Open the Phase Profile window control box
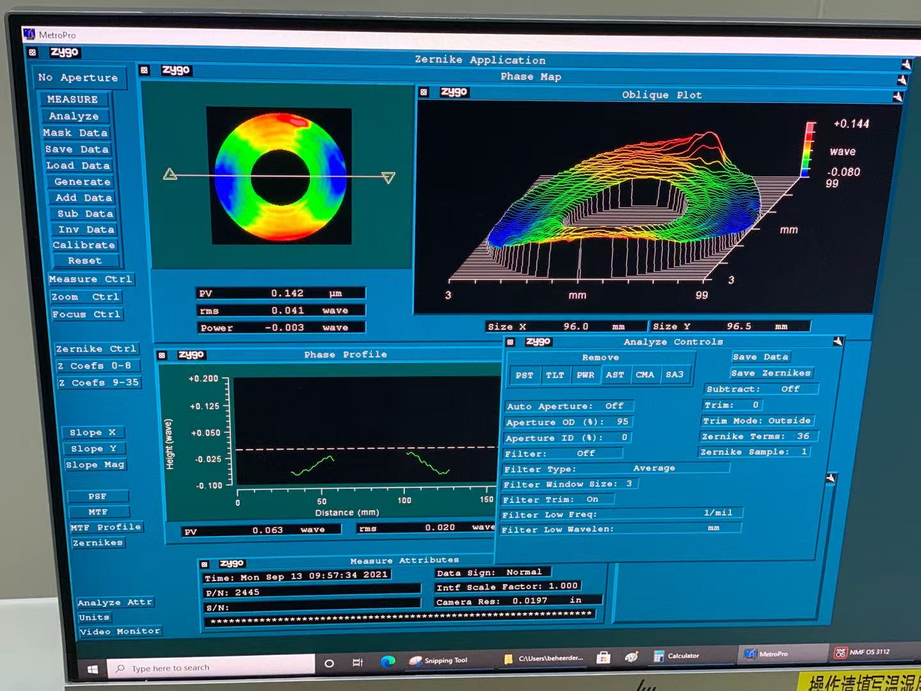This screenshot has width=921, height=691. (x=162, y=355)
